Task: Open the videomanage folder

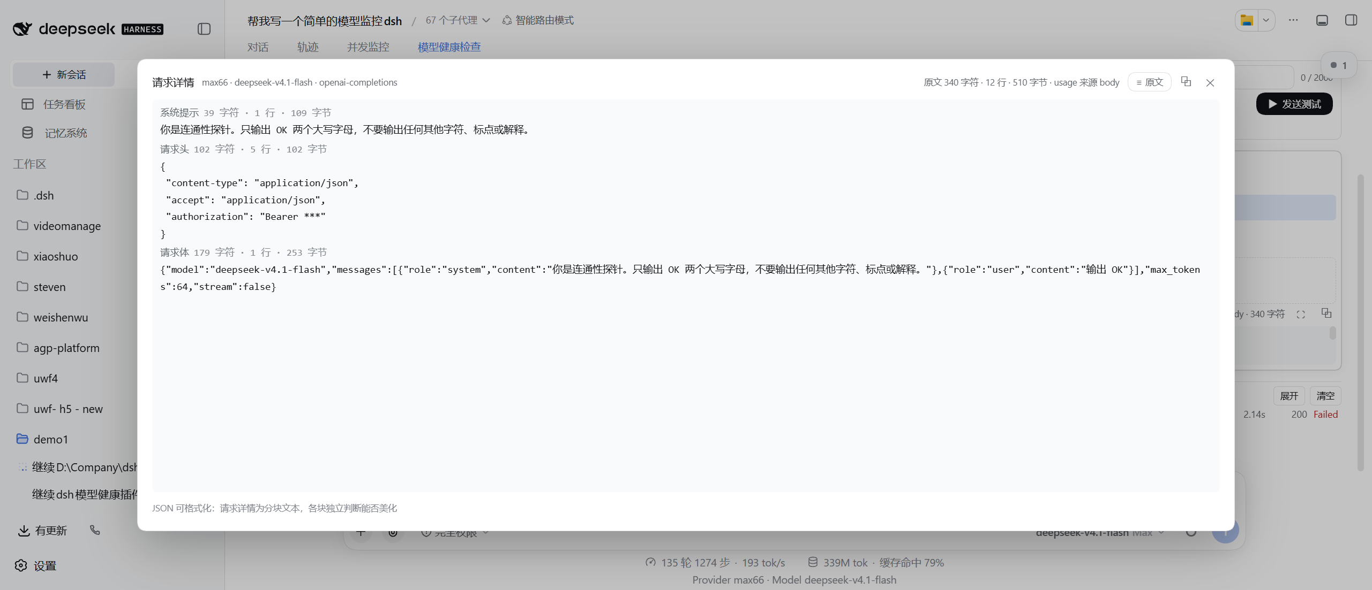Action: point(59,226)
